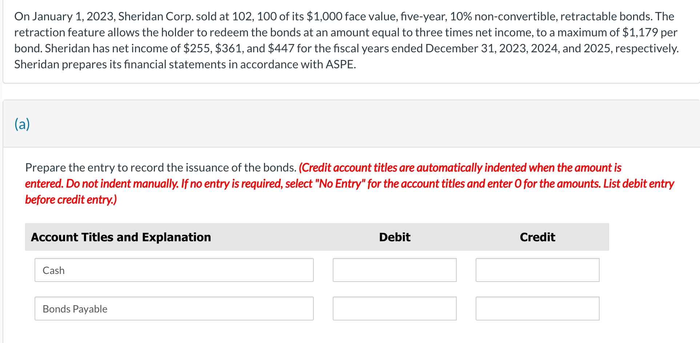Click the $1,179 maximum amount in the problem
Viewport: 700px width, 343px height.
tap(640, 32)
